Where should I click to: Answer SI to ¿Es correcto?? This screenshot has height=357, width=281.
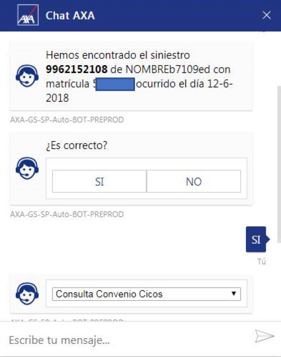pos(99,182)
